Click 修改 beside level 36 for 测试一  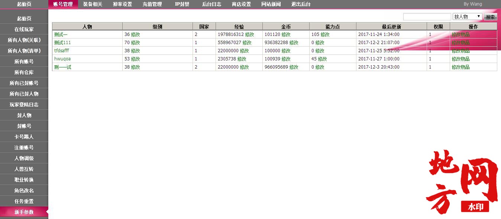136,34
